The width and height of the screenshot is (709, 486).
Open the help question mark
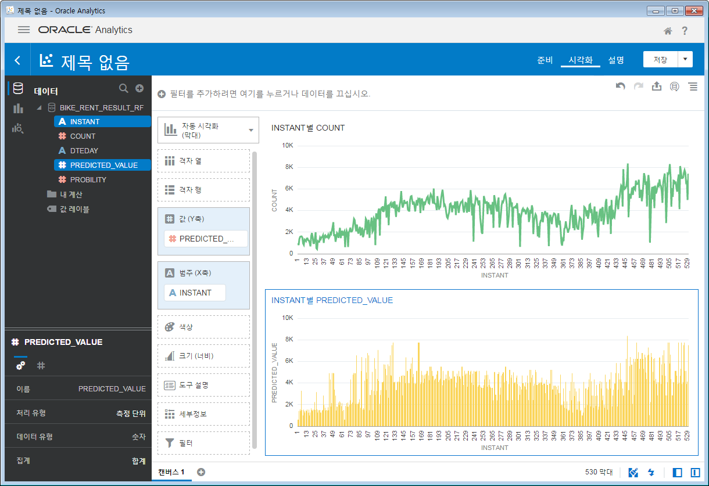(685, 31)
